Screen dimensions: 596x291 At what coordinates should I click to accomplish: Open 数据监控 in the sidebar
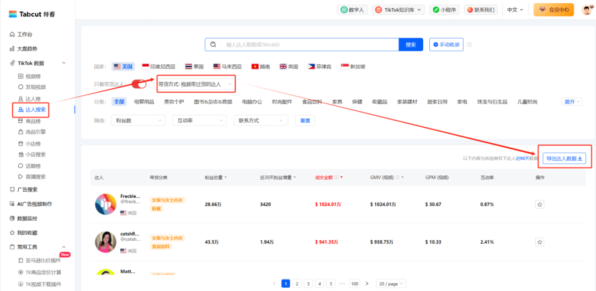coord(24,219)
